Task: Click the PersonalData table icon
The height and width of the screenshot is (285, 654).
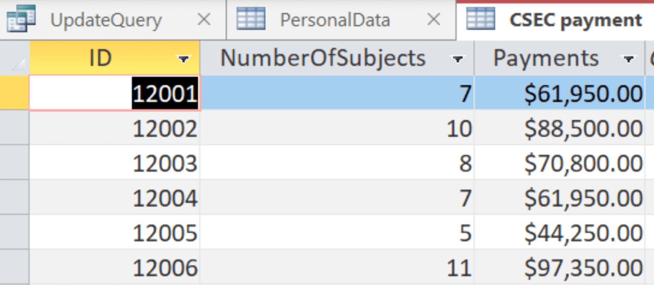Action: click(x=251, y=20)
